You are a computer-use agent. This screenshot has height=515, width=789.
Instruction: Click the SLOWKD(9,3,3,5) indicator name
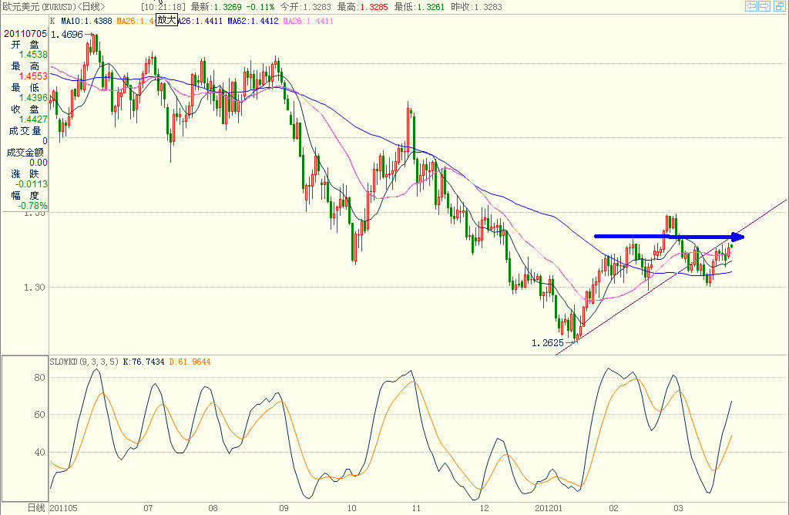coord(84,362)
